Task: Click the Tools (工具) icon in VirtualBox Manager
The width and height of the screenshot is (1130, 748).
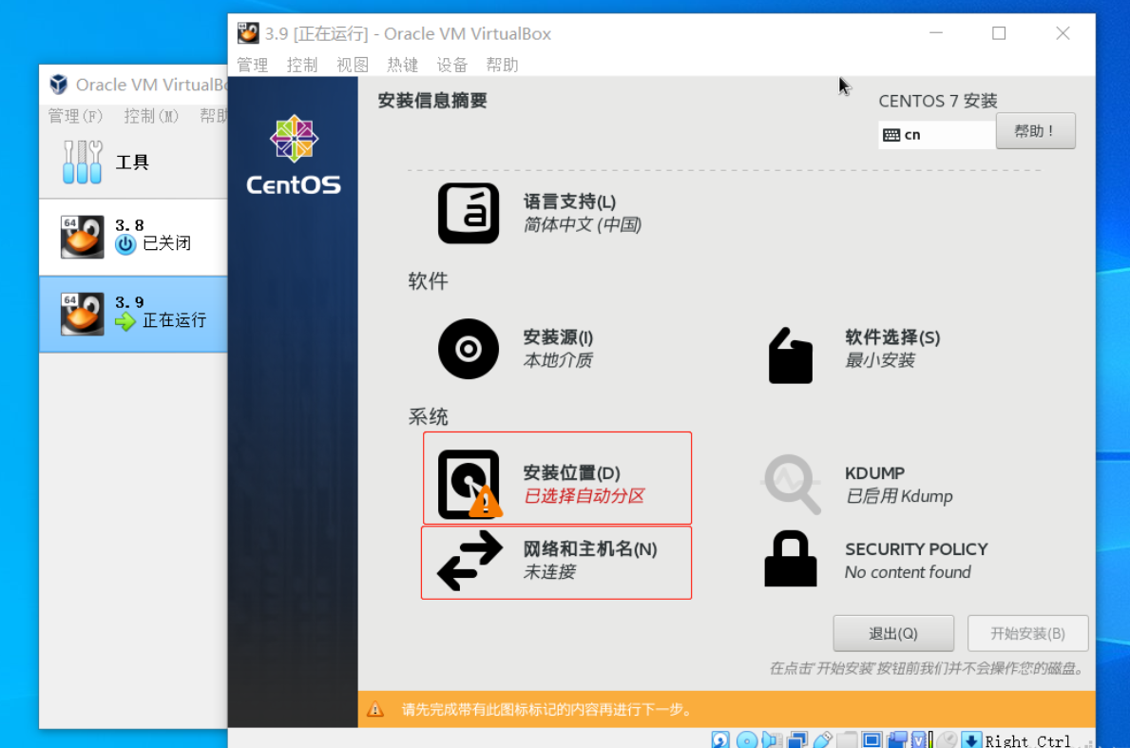Action: pos(82,163)
